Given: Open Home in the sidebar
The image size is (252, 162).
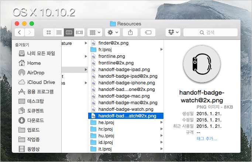Looking at the screenshot, I should [30, 63].
